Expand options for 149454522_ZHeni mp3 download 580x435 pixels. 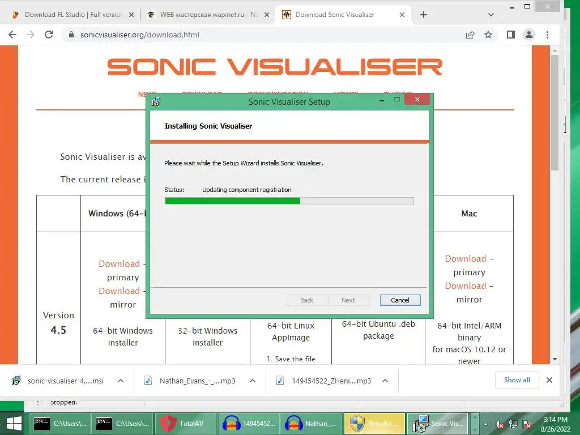[x=385, y=381]
